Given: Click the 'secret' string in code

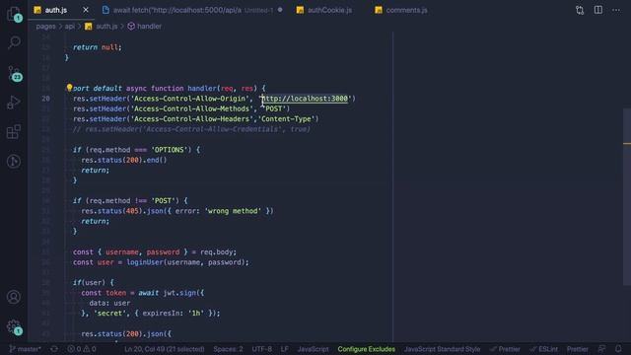Looking at the screenshot, I should pos(109,314).
